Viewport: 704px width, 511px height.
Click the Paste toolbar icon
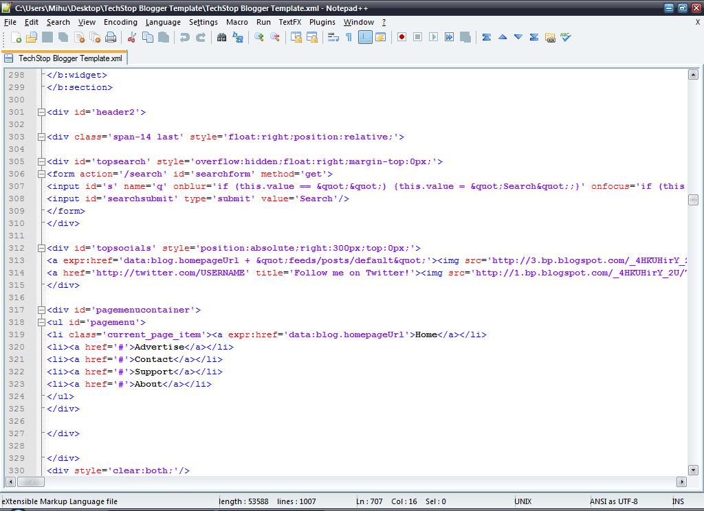[164, 38]
